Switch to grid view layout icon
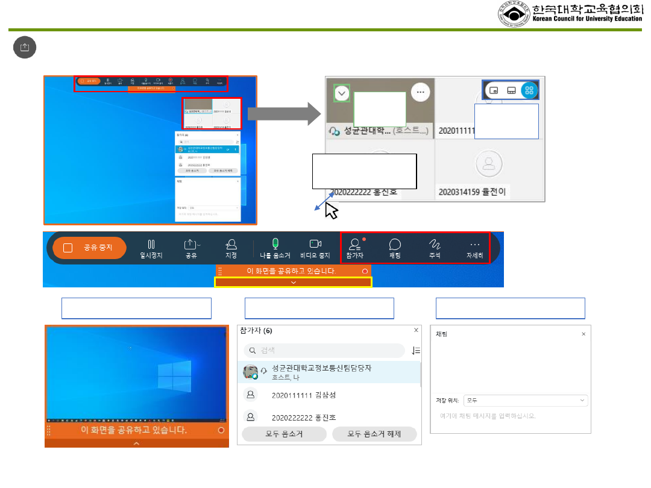 pos(529,90)
